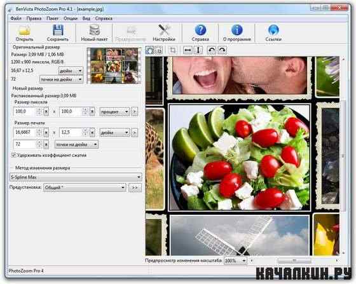Click the horizontal preview scrollbar
Screen dimensions: 356x284
[294, 260]
